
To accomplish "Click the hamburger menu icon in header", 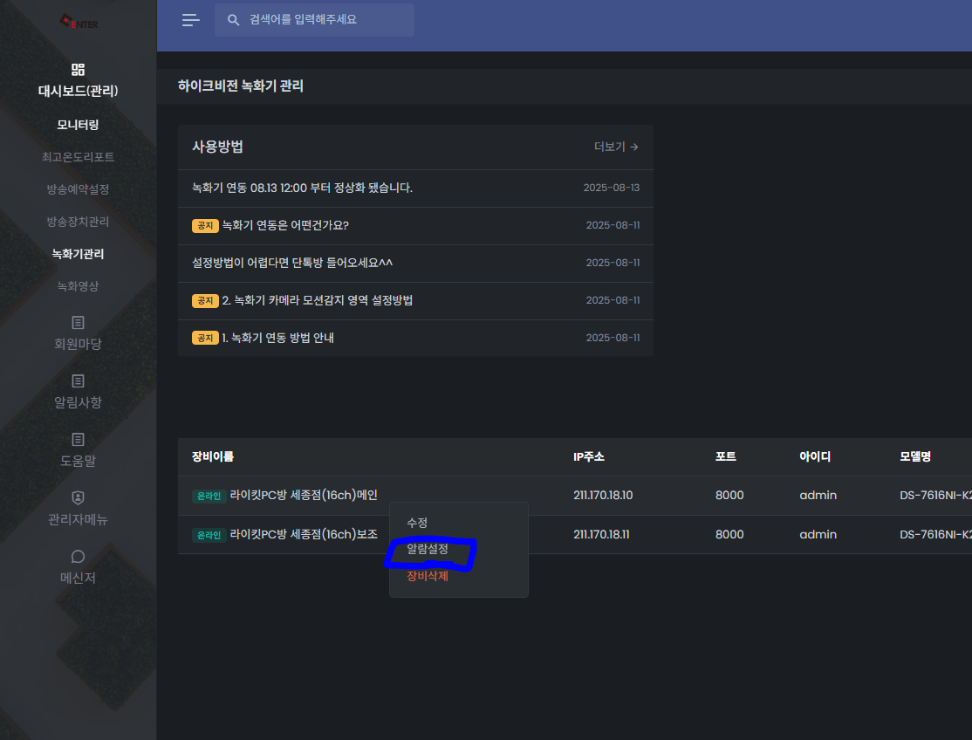I will pyautogui.click(x=190, y=20).
